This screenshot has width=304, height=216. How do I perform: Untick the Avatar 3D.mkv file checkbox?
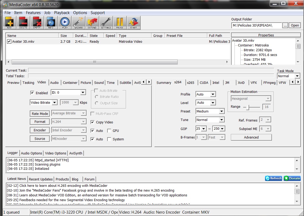[x=9, y=42]
